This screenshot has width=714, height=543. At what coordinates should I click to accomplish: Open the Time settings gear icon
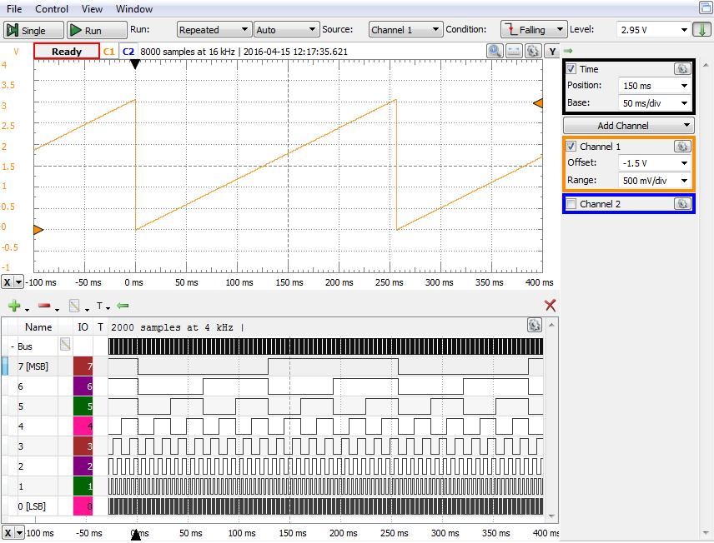pyautogui.click(x=682, y=68)
